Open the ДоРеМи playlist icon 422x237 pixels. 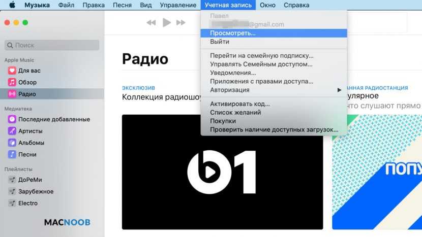coord(12,180)
